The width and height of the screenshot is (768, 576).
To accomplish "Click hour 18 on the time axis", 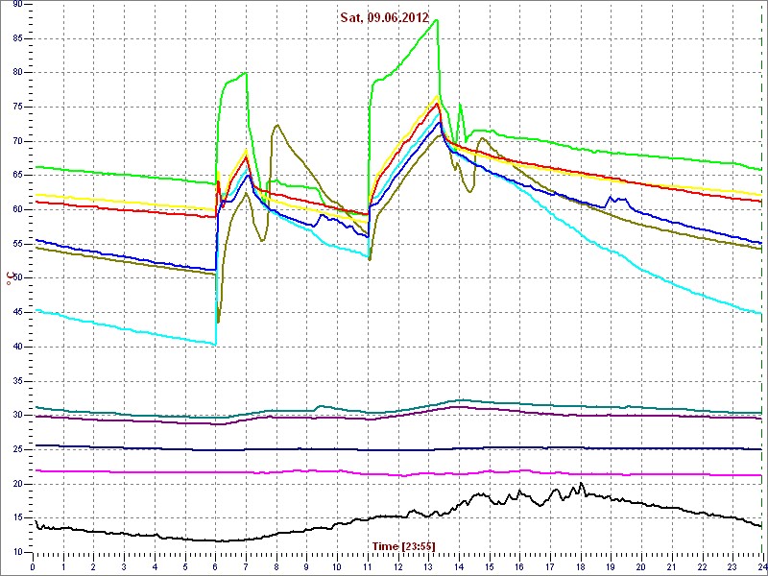I will coord(581,566).
